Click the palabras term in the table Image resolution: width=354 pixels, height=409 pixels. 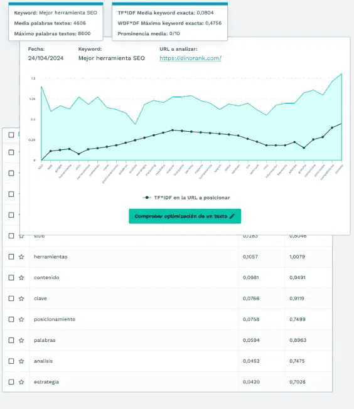45,340
